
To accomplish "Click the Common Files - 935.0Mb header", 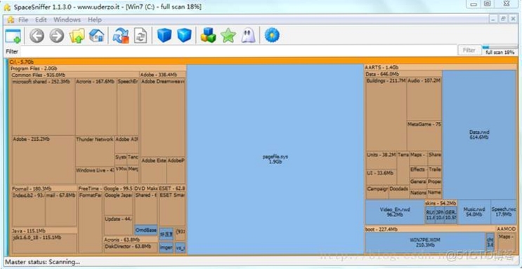I will (75, 75).
